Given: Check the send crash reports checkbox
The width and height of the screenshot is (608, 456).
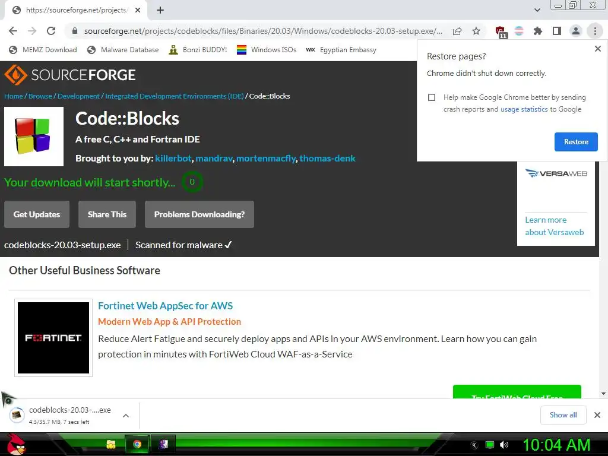Looking at the screenshot, I should click(432, 97).
